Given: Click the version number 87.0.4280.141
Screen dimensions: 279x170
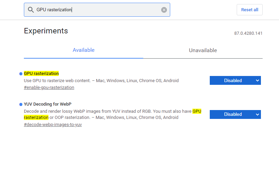Looking at the screenshot, I should [x=248, y=33].
